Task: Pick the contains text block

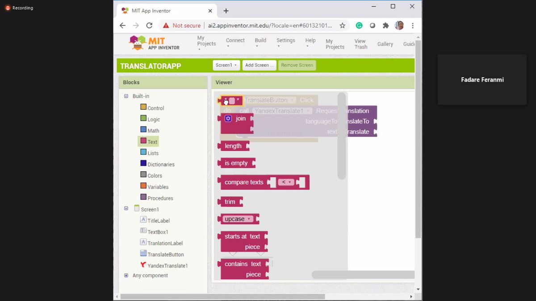Action: [243, 269]
